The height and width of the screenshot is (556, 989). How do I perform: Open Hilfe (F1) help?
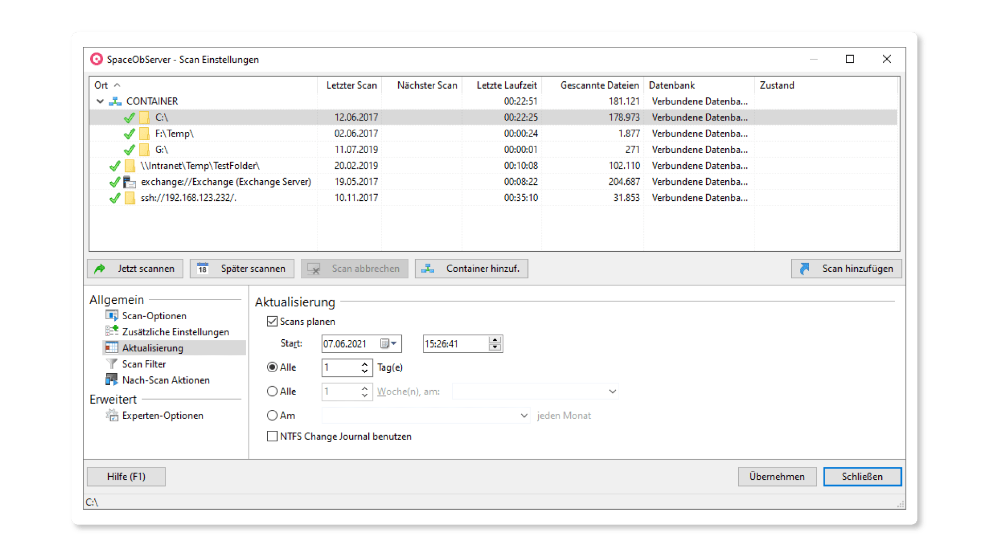coord(126,476)
